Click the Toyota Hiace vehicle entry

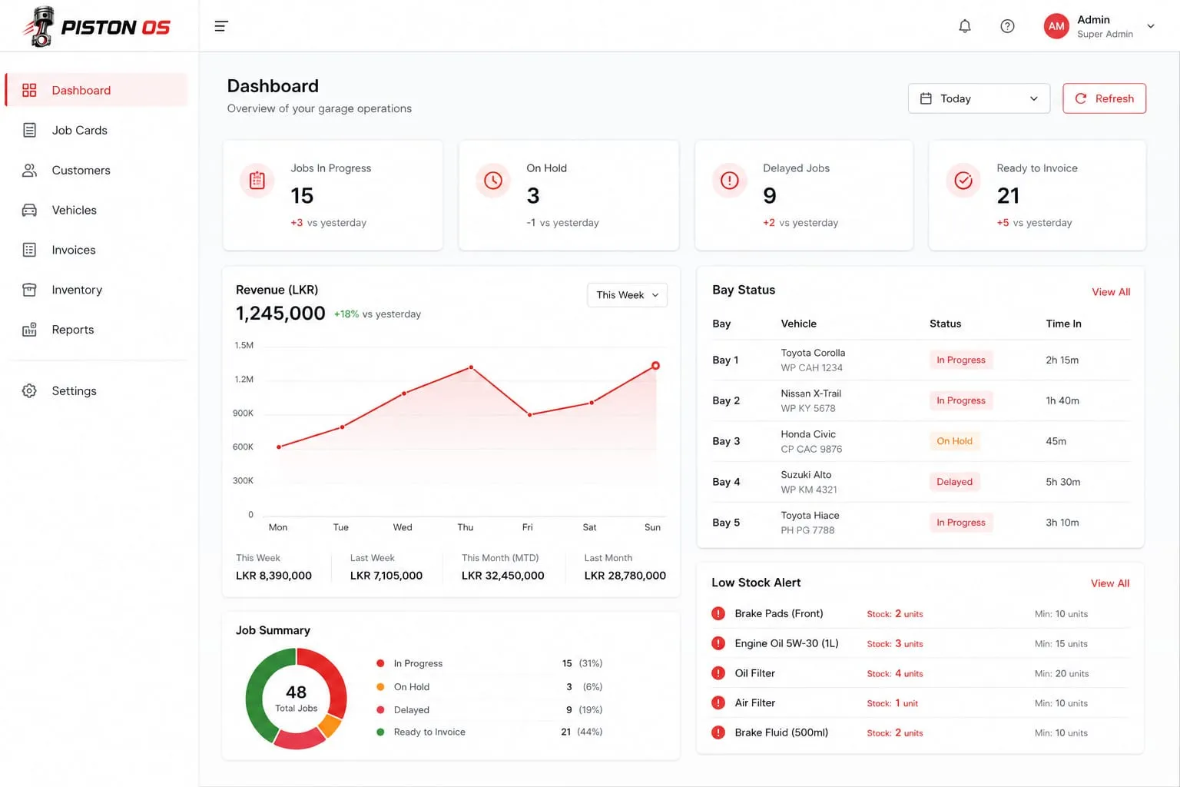click(x=810, y=523)
